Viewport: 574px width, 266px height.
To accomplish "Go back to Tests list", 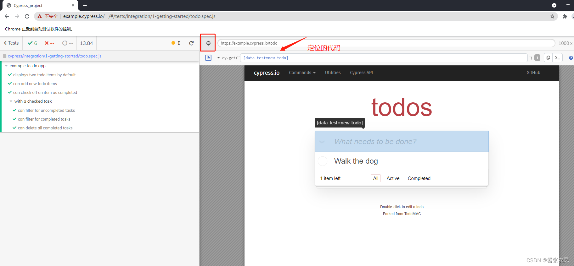I will point(11,43).
